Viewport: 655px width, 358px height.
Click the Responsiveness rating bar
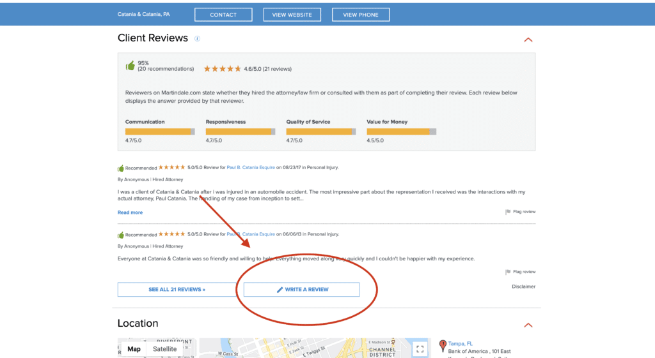(x=241, y=131)
